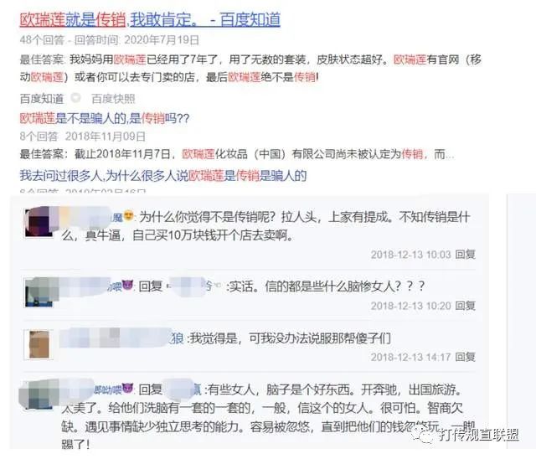Click the username ending in 狼
The width and height of the screenshot is (536, 459).
121,338
